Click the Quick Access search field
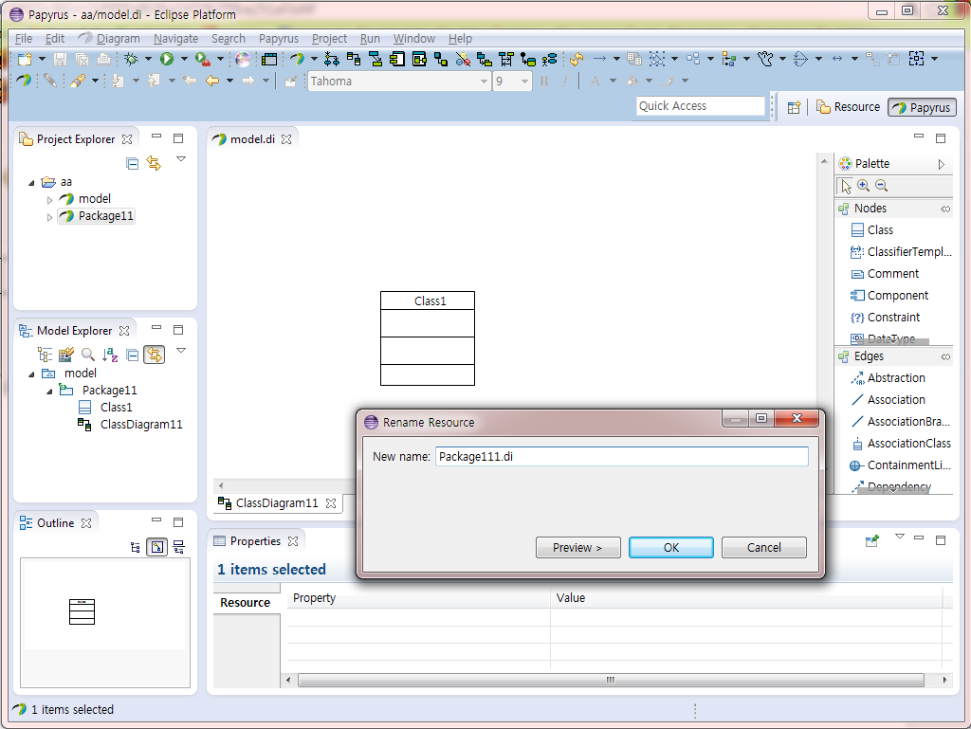 point(701,106)
